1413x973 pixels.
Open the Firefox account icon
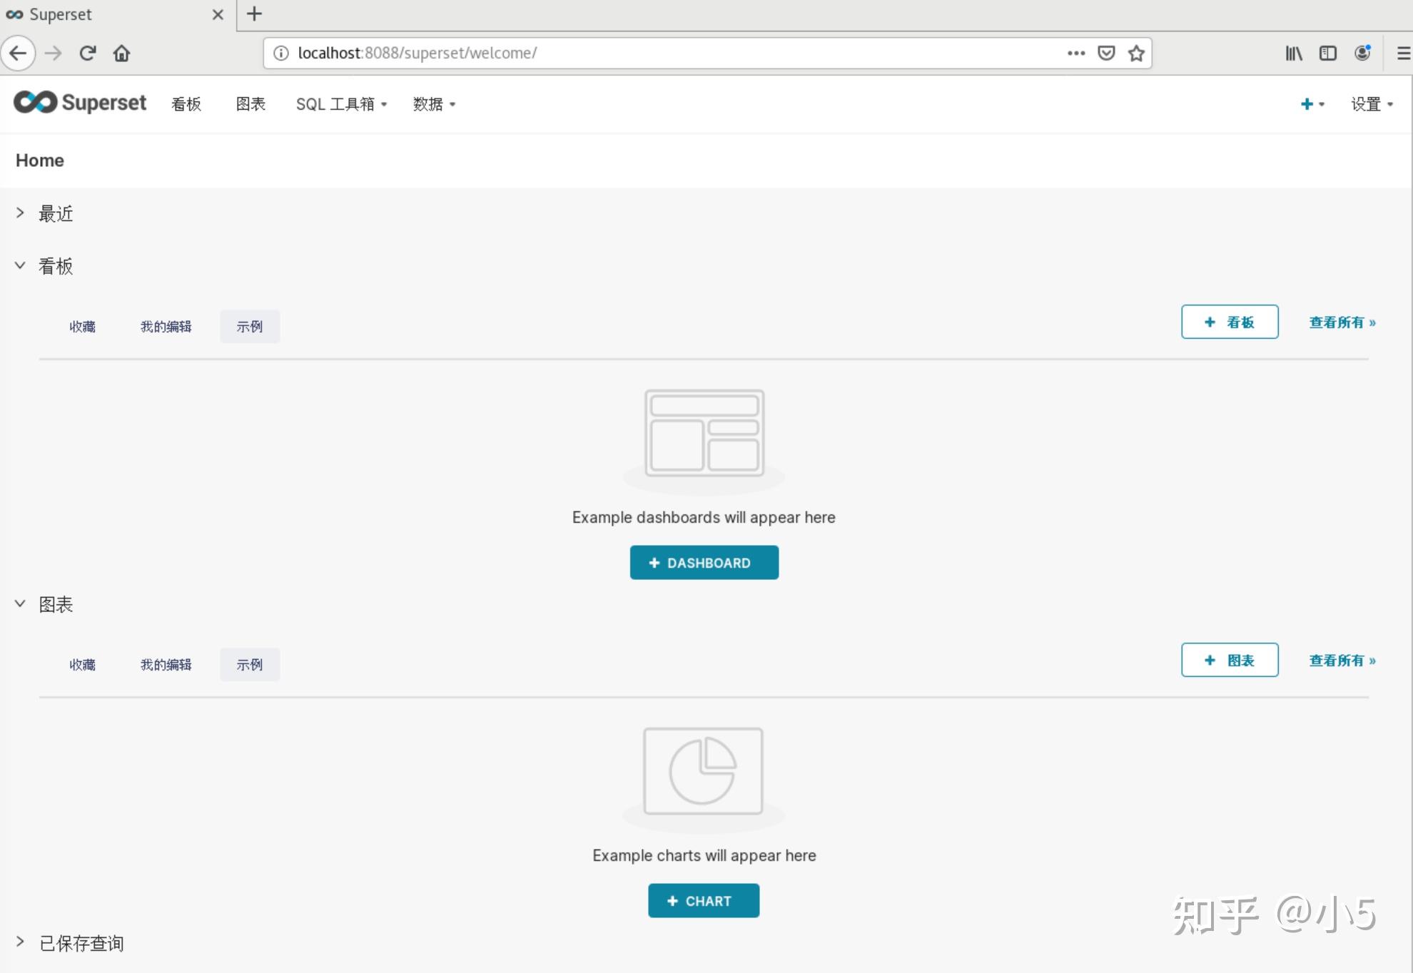1362,53
